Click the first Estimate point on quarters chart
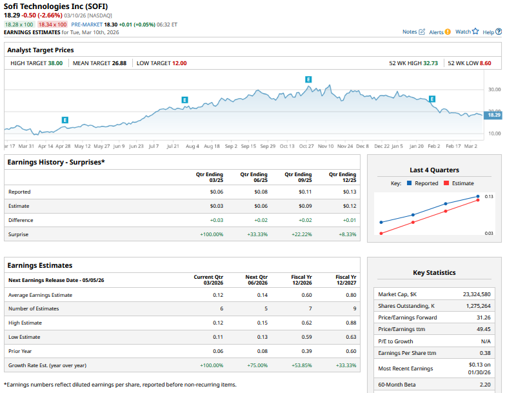 pos(381,234)
